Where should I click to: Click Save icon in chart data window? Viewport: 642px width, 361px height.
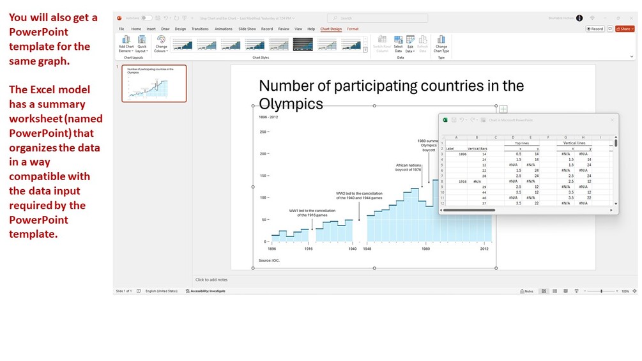click(454, 120)
